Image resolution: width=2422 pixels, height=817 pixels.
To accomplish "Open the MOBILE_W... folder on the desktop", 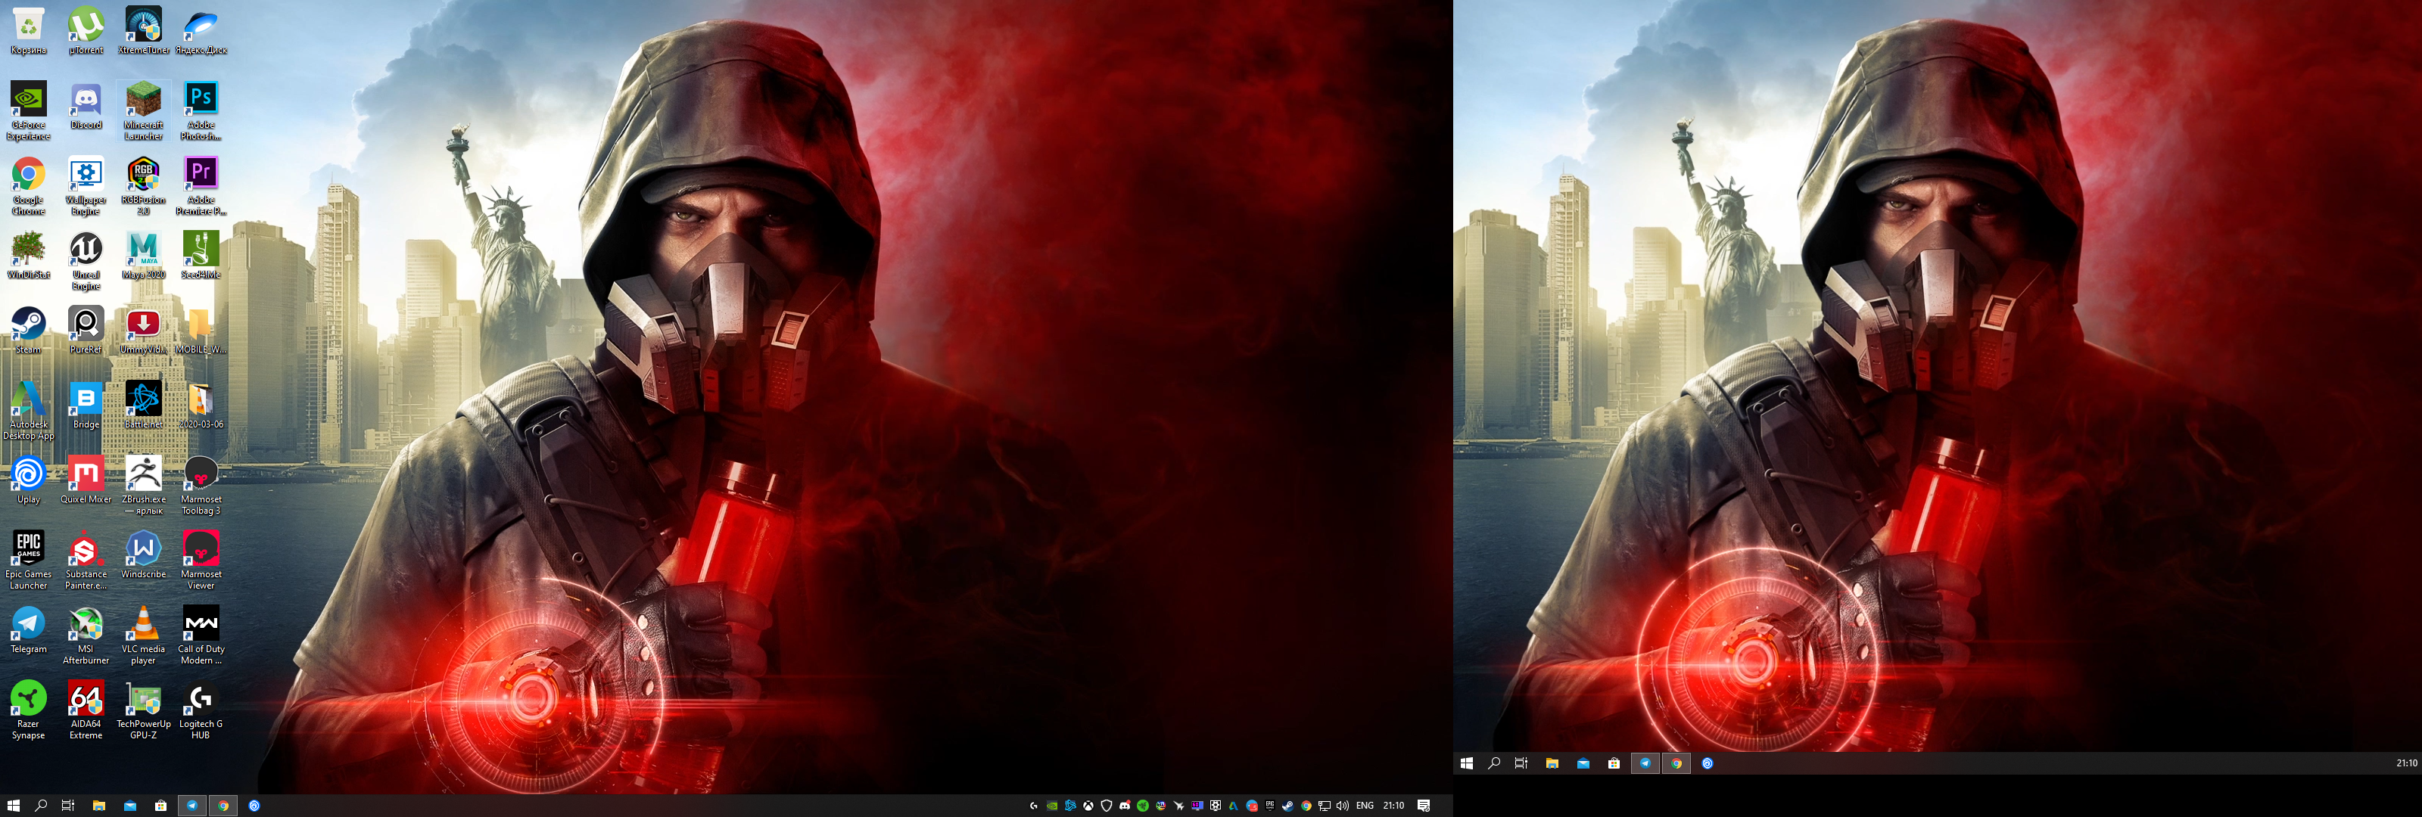I will [201, 330].
